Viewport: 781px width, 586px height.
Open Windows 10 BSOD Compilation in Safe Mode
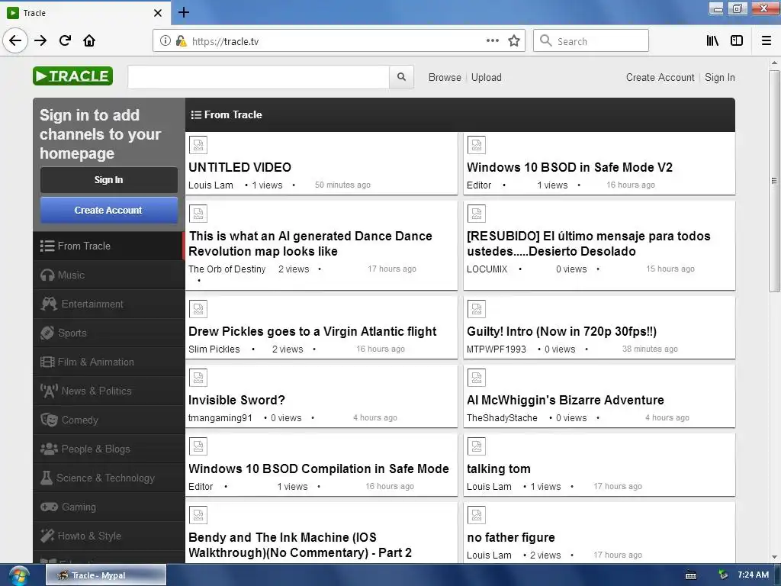(319, 469)
